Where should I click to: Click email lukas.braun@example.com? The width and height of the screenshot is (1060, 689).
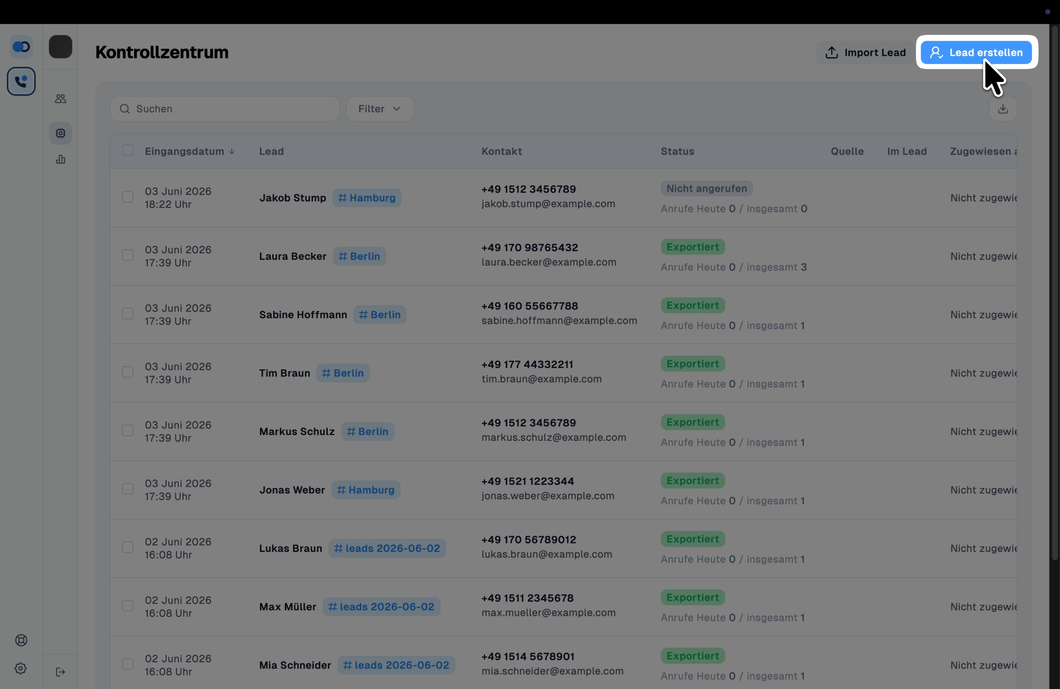(x=546, y=554)
